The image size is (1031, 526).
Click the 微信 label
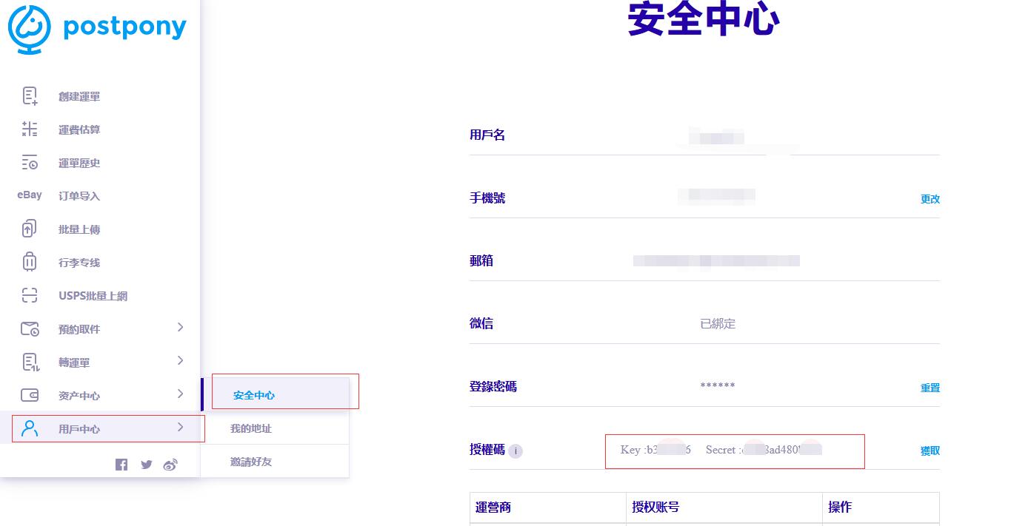(x=481, y=324)
